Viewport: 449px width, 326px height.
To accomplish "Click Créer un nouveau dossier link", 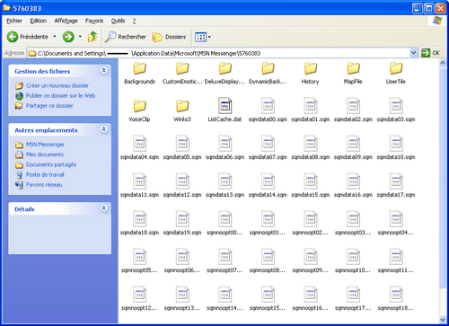I will (57, 85).
